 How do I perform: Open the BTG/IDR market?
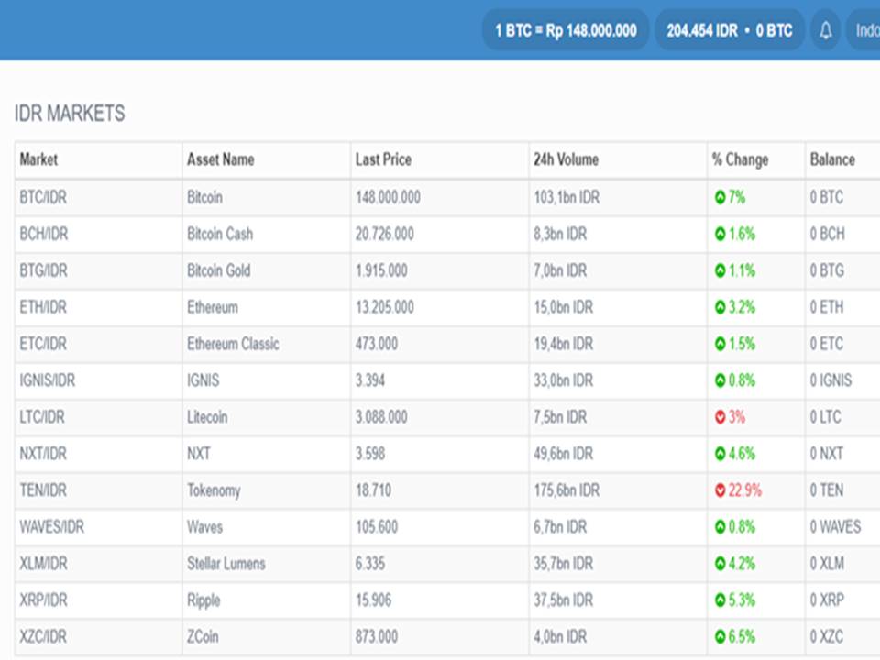43,270
